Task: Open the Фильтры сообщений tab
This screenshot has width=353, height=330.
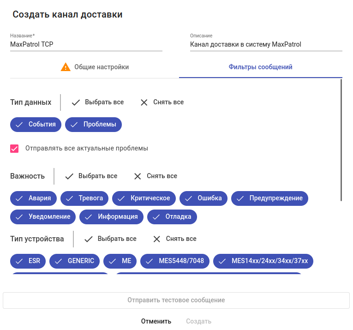Action: tap(260, 67)
